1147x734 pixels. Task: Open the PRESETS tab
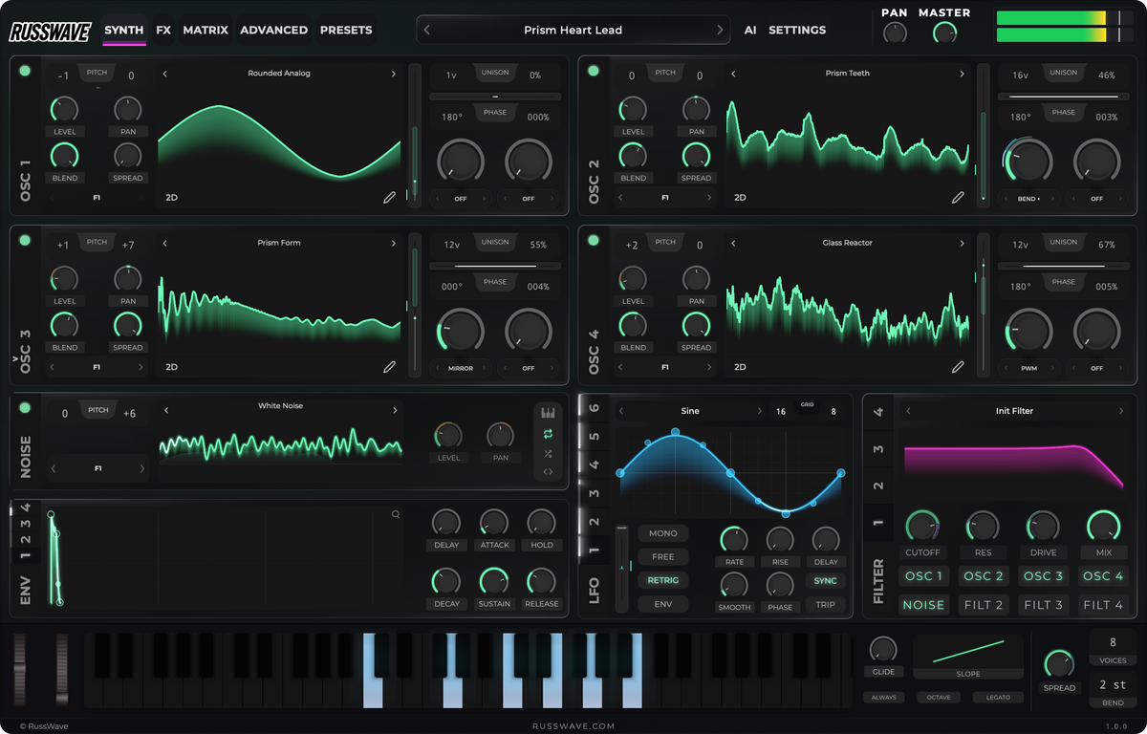click(346, 31)
